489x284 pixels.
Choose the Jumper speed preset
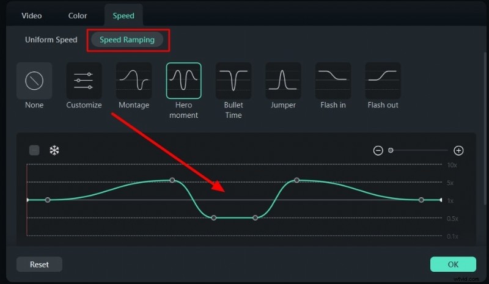click(x=283, y=81)
